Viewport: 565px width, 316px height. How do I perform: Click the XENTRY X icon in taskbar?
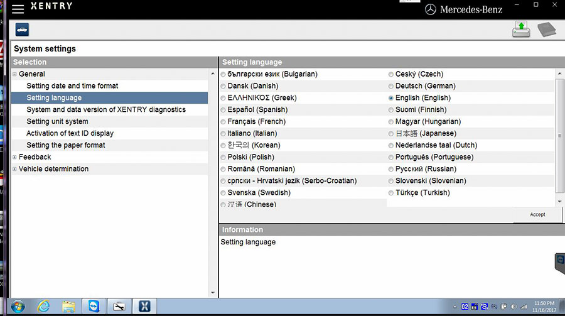(144, 306)
